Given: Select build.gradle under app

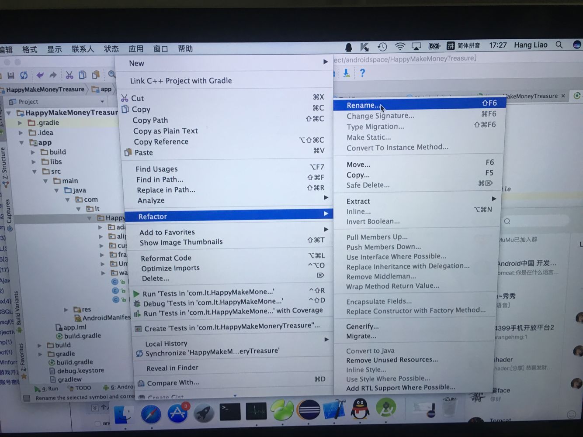Looking at the screenshot, I should (x=79, y=336).
